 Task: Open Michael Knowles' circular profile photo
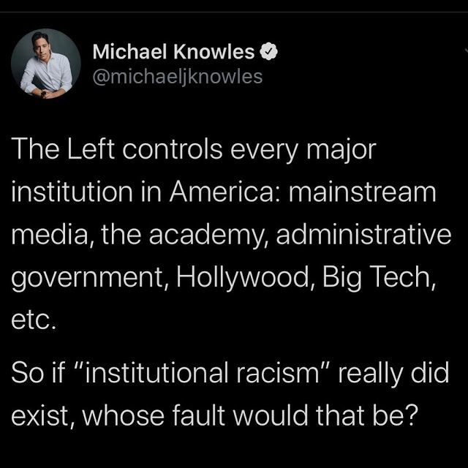(46, 64)
